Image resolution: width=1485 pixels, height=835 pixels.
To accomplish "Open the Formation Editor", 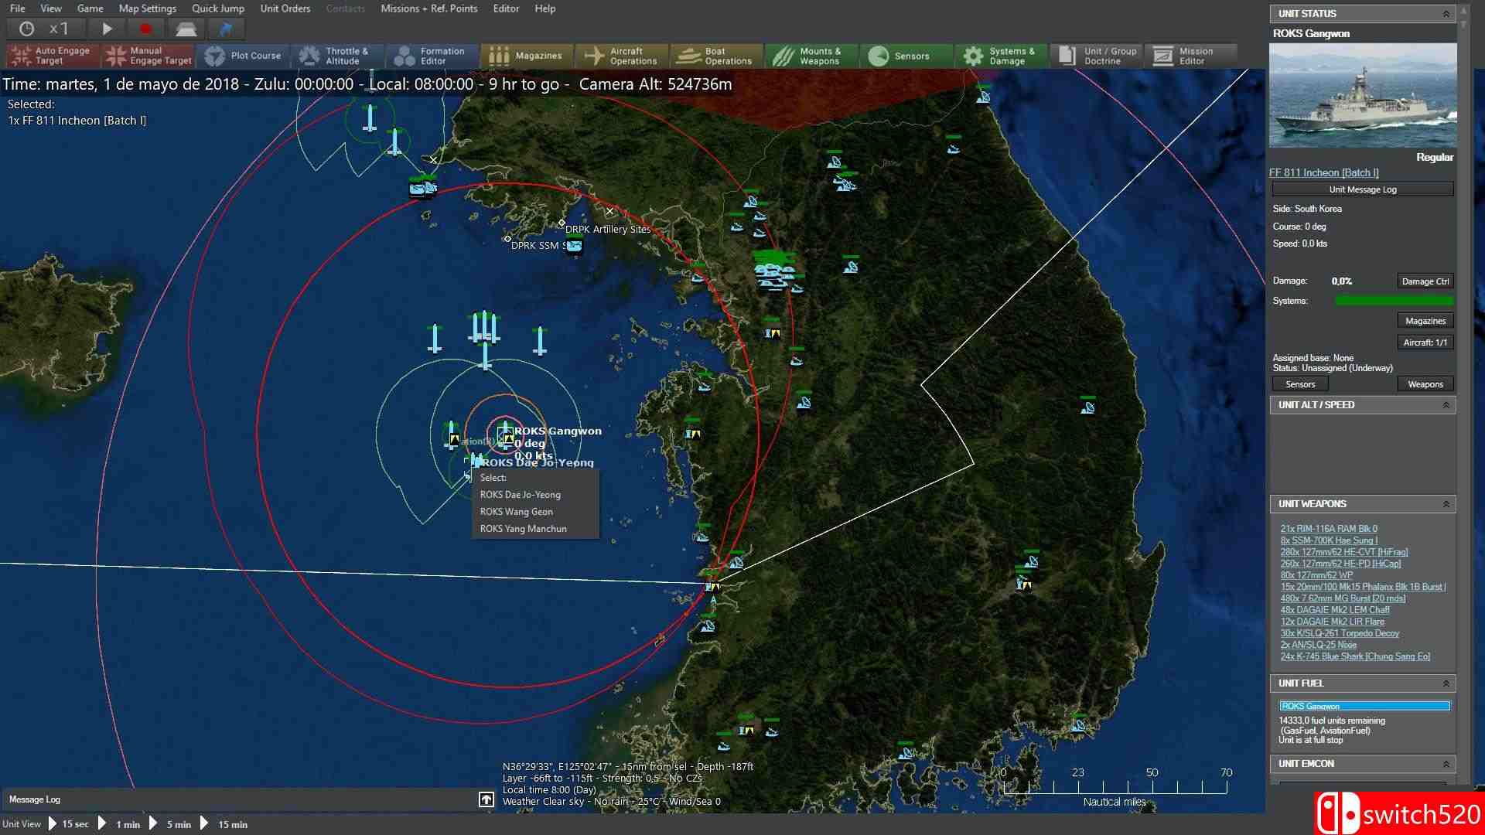I will [x=432, y=55].
